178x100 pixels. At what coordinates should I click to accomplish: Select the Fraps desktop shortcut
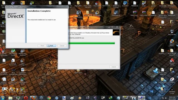[144, 4]
